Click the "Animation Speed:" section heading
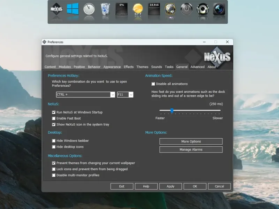This screenshot has height=209, width=279. (159, 76)
